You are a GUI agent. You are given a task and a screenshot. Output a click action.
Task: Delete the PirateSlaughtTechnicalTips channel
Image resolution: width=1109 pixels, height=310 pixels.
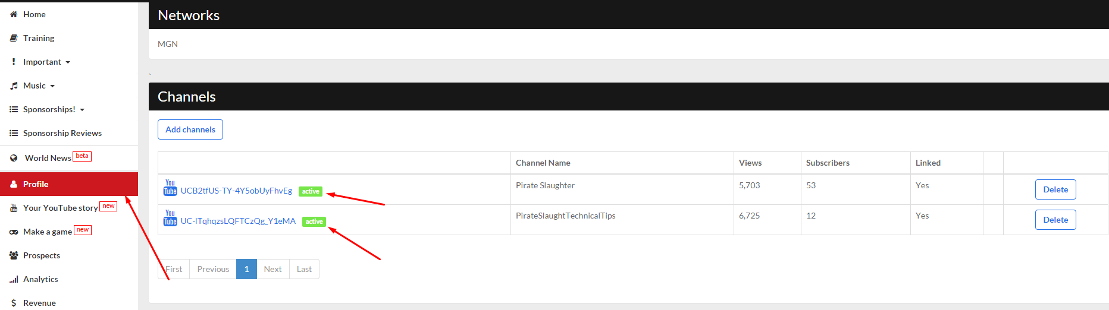pyautogui.click(x=1055, y=220)
